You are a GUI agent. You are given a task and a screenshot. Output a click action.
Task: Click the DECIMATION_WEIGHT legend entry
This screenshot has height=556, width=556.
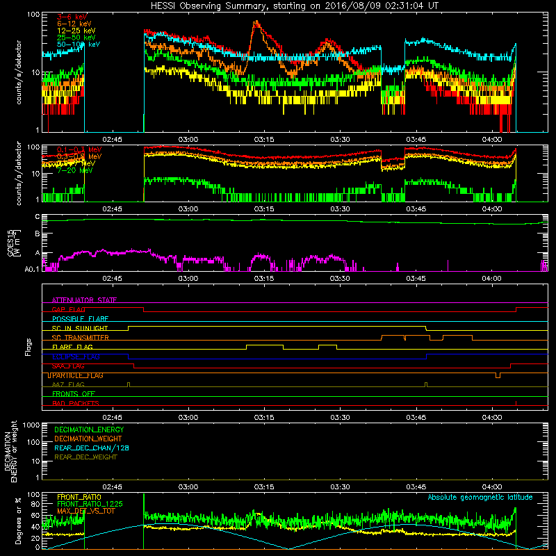point(88,439)
